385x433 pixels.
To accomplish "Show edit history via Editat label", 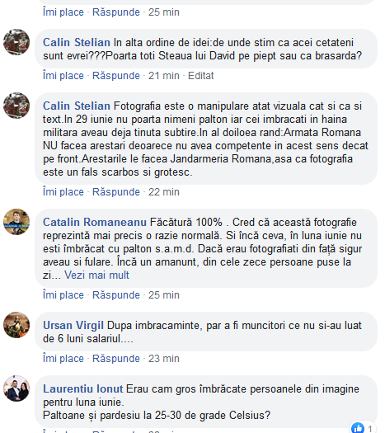I will coord(201,75).
